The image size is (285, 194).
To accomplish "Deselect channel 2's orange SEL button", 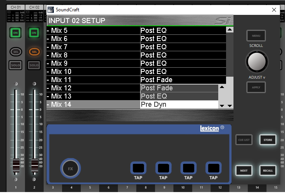I will point(34,52).
